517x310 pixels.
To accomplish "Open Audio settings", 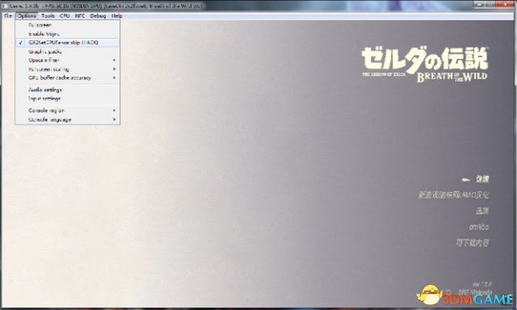I will pos(67,90).
